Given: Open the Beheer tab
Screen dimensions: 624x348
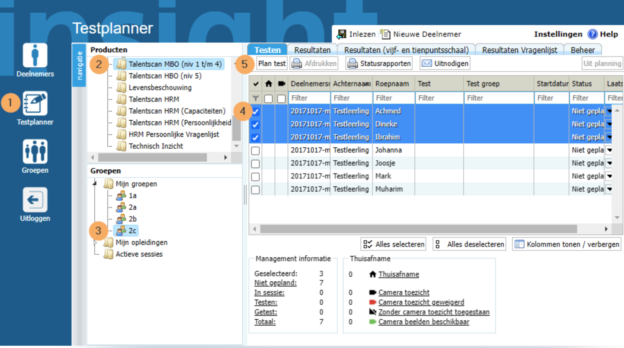Looking at the screenshot, I should pyautogui.click(x=582, y=50).
